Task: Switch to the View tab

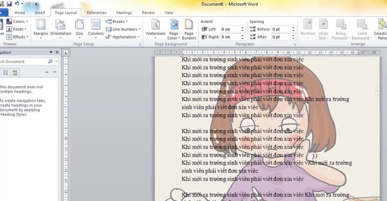Action: coord(169,13)
